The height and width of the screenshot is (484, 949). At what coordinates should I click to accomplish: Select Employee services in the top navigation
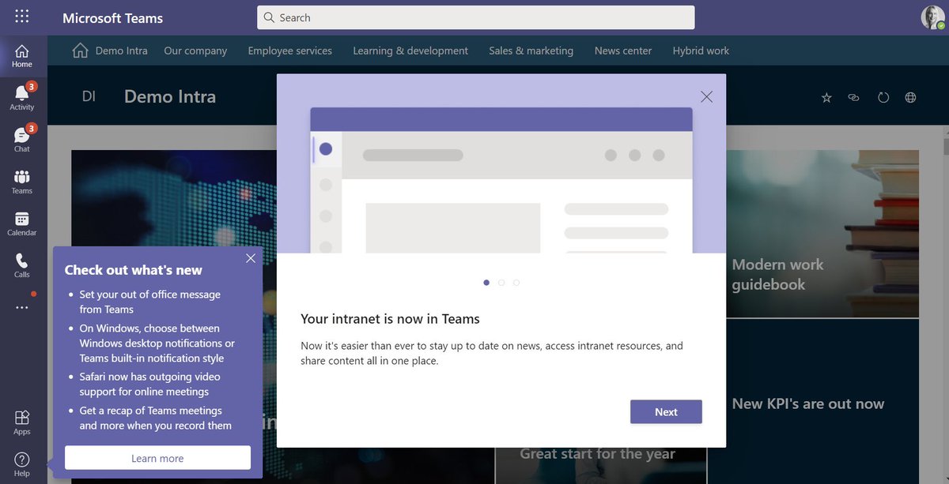[289, 50]
